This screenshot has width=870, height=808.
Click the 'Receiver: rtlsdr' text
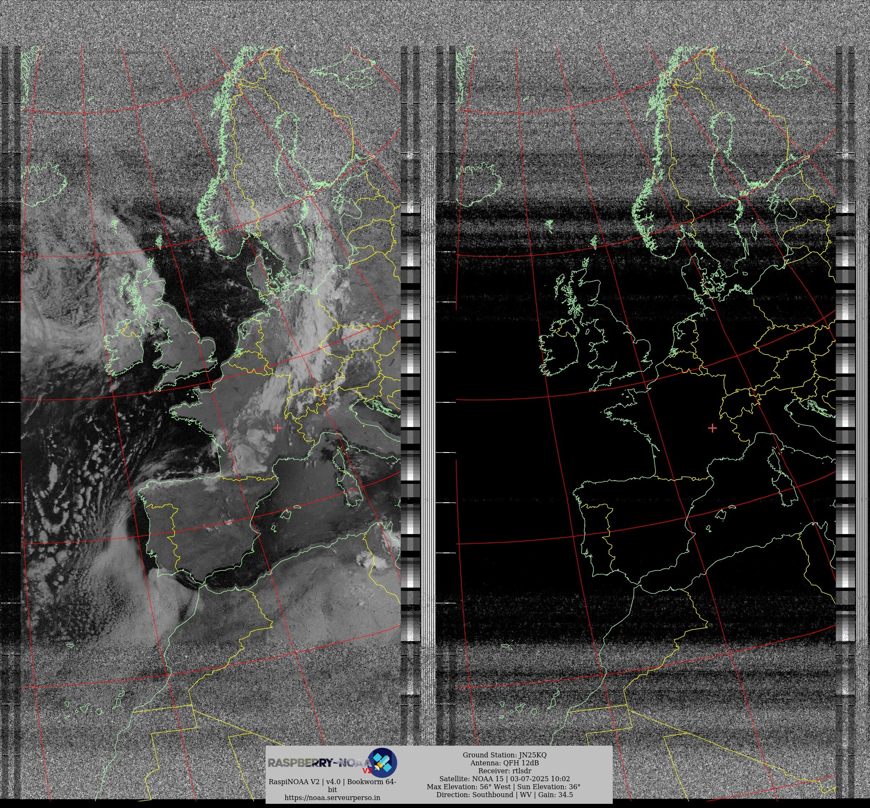pos(504,771)
